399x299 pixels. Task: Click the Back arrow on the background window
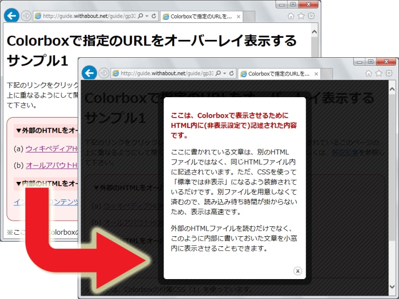[11, 15]
